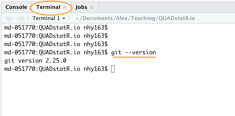This screenshot has height=116, width=235.
Task: Click 'Teaching' in the directory path
Action: click(144, 18)
